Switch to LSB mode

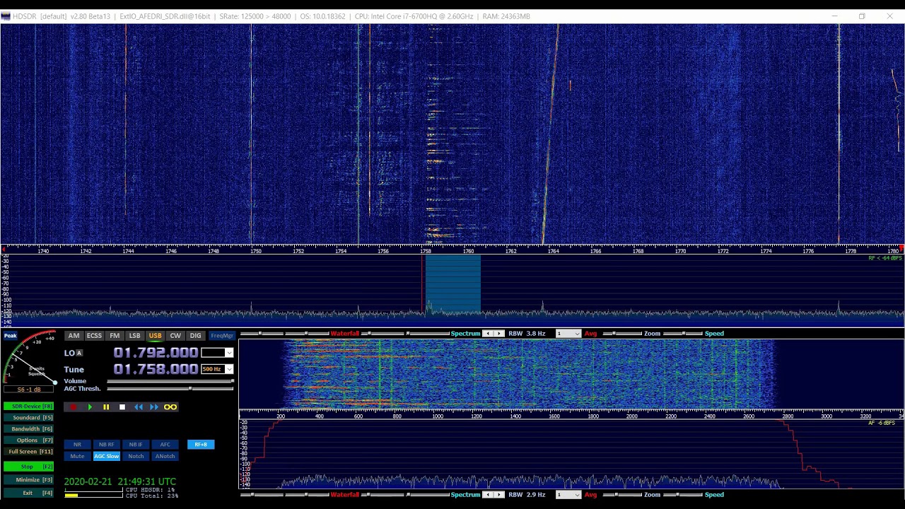click(134, 336)
